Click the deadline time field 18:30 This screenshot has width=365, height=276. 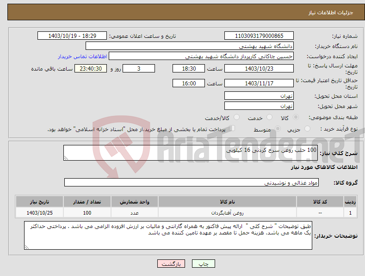tap(189, 68)
